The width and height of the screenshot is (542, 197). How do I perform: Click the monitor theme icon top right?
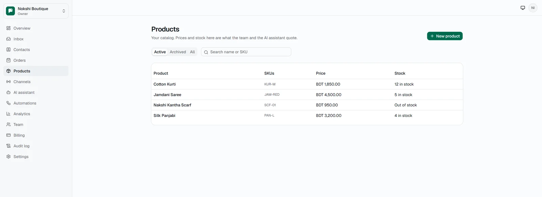point(523,8)
